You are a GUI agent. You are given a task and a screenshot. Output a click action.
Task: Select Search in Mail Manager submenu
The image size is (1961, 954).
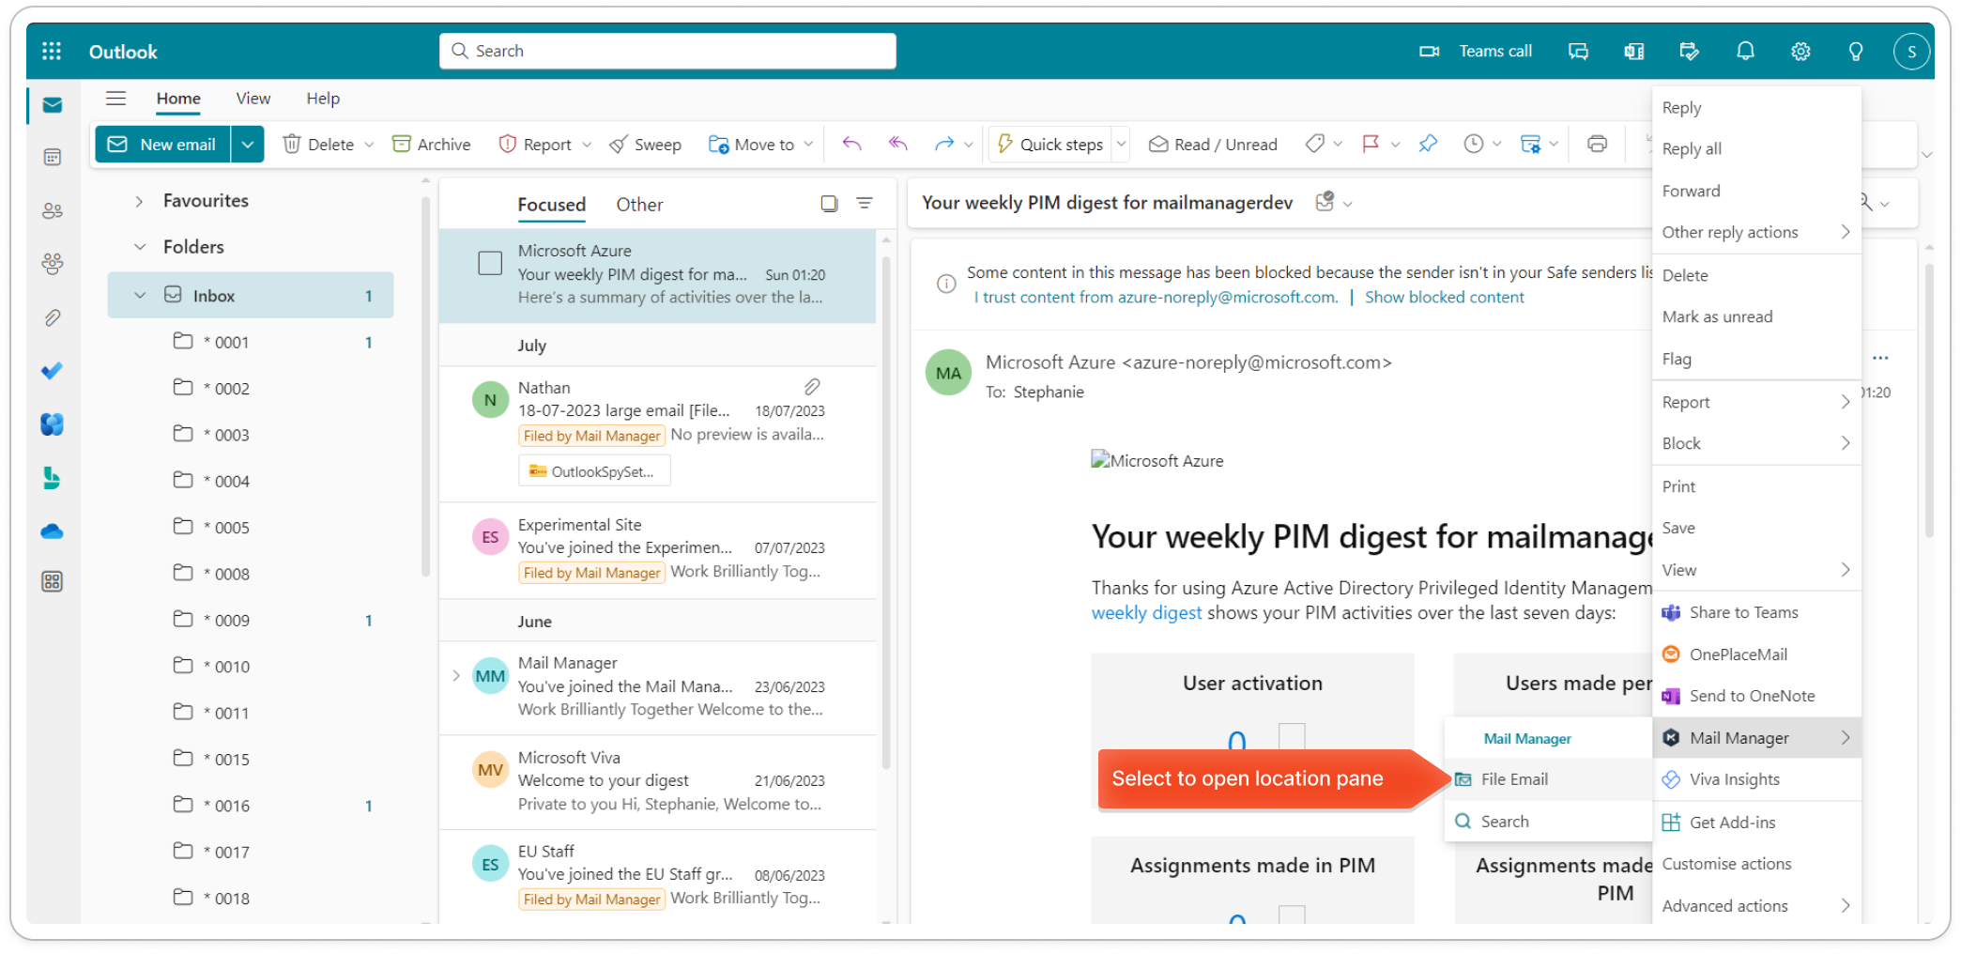[1548, 822]
